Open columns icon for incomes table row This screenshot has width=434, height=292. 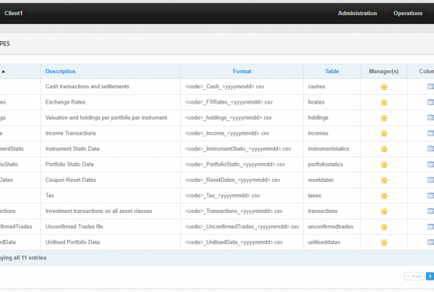point(430,133)
